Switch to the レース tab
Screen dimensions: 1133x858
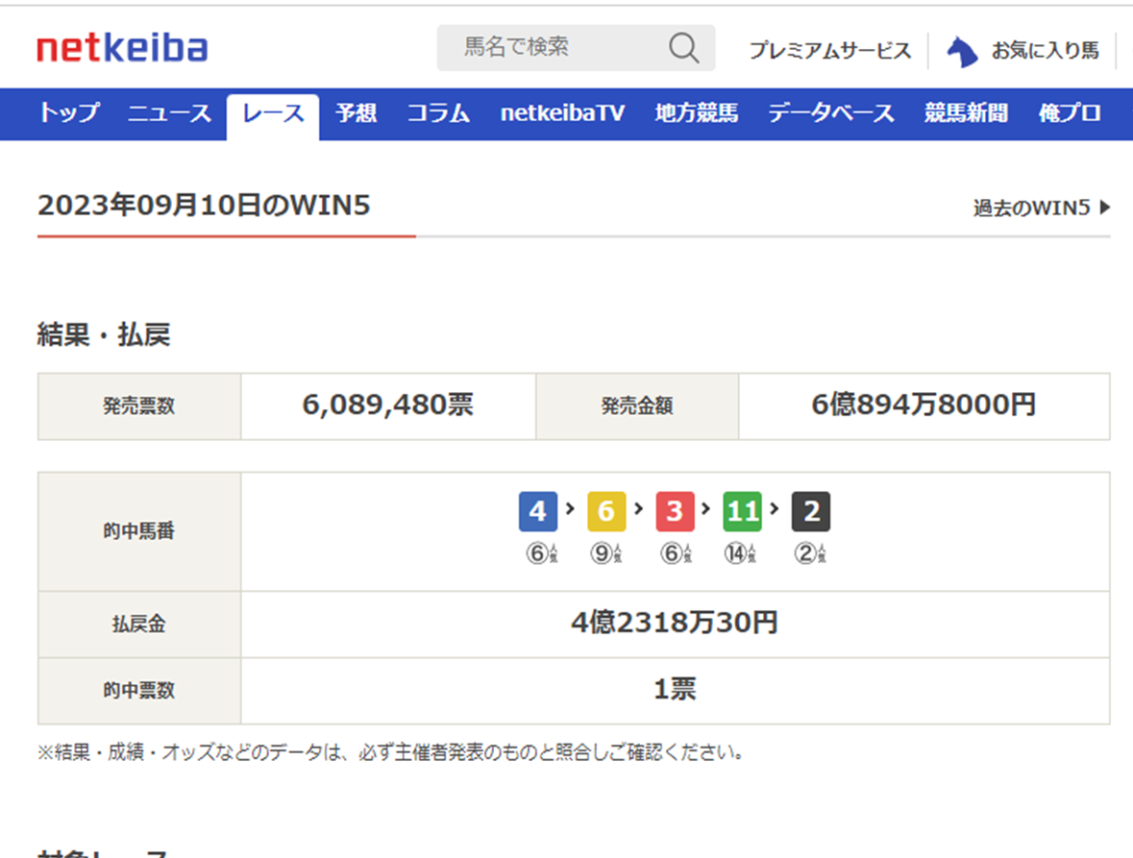(272, 113)
